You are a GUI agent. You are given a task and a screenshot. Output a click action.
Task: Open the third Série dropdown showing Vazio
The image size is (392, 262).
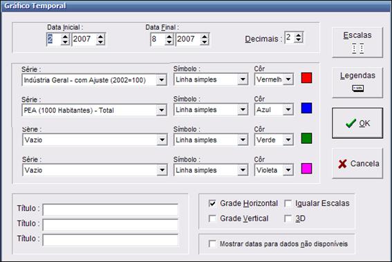coord(162,140)
